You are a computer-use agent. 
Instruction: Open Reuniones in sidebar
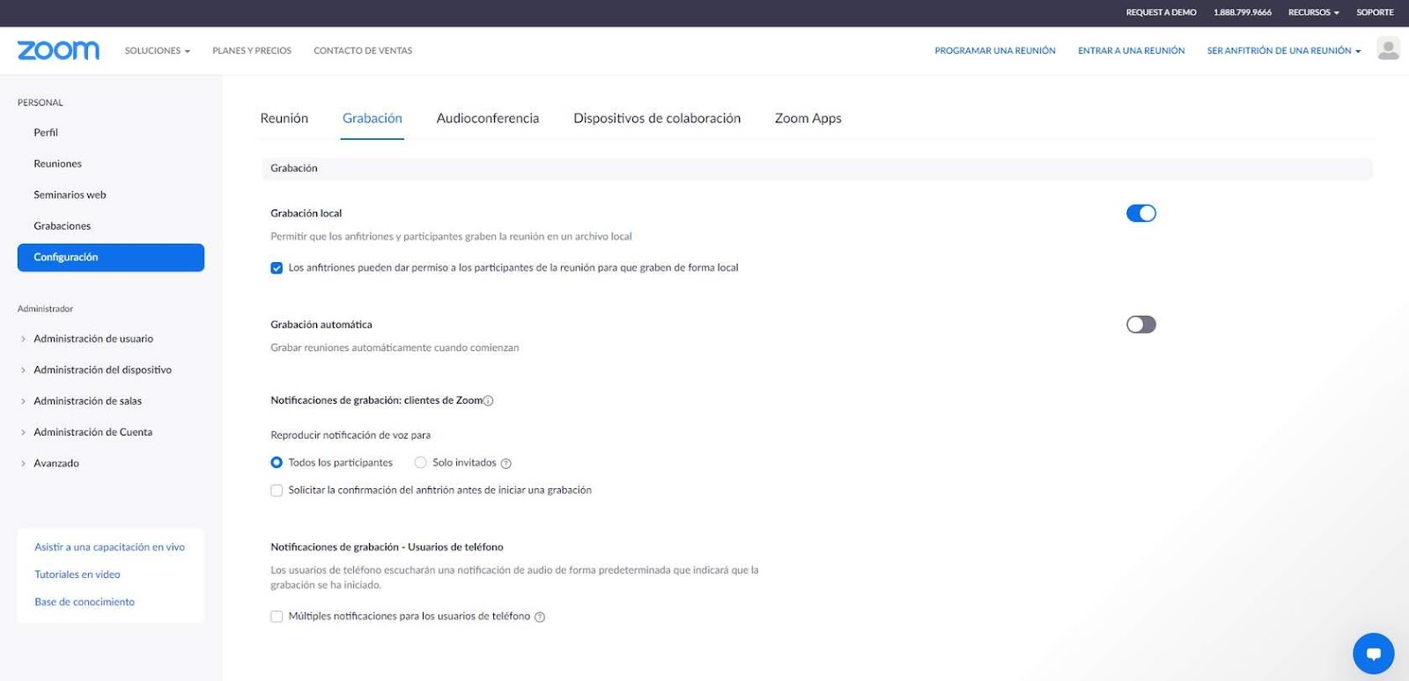tap(57, 164)
